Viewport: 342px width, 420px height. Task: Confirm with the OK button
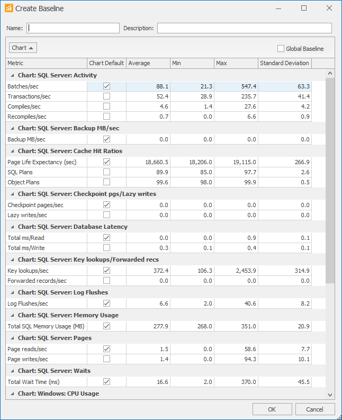point(272,409)
